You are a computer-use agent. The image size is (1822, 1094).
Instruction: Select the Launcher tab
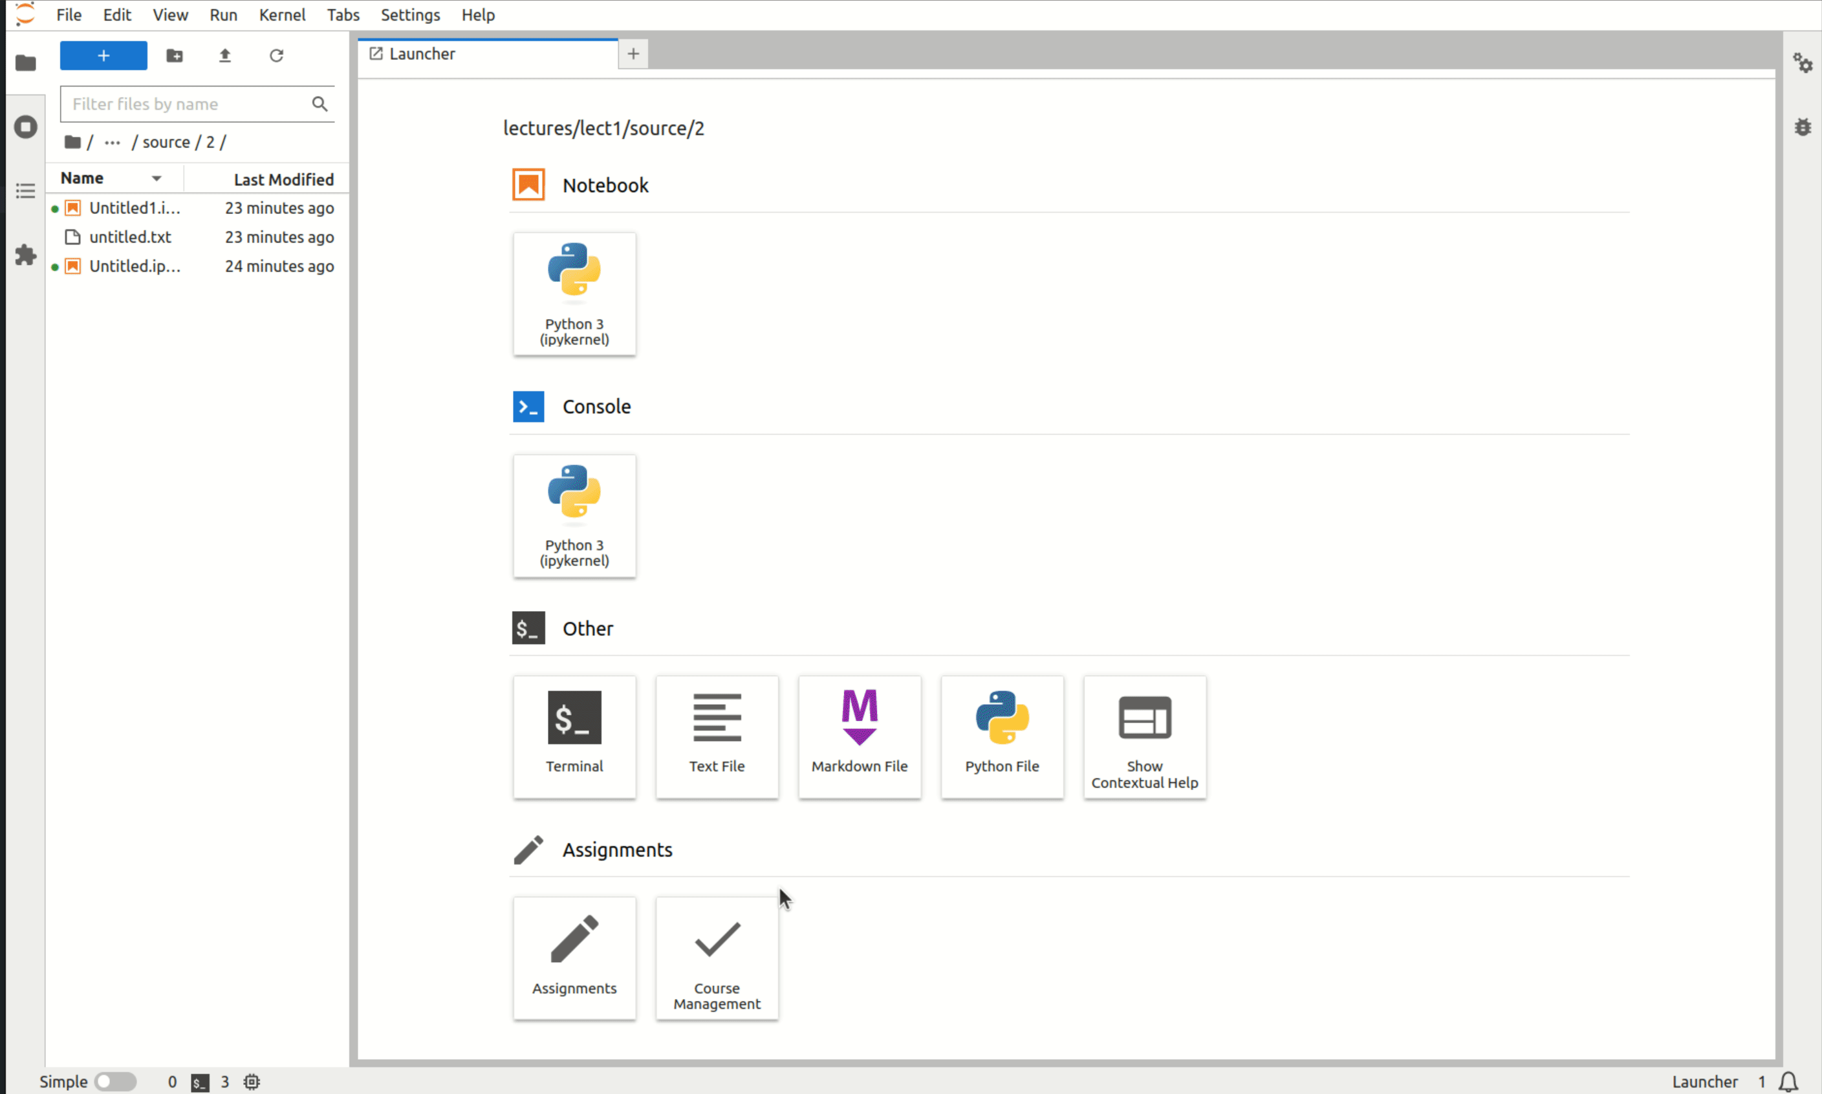click(x=422, y=54)
